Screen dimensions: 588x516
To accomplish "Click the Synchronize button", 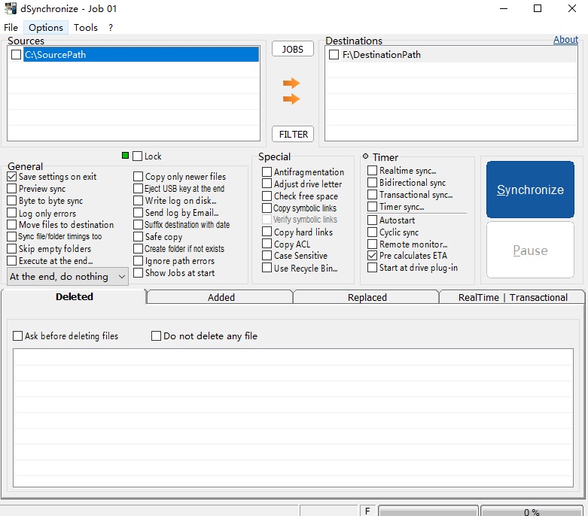I will tap(530, 190).
